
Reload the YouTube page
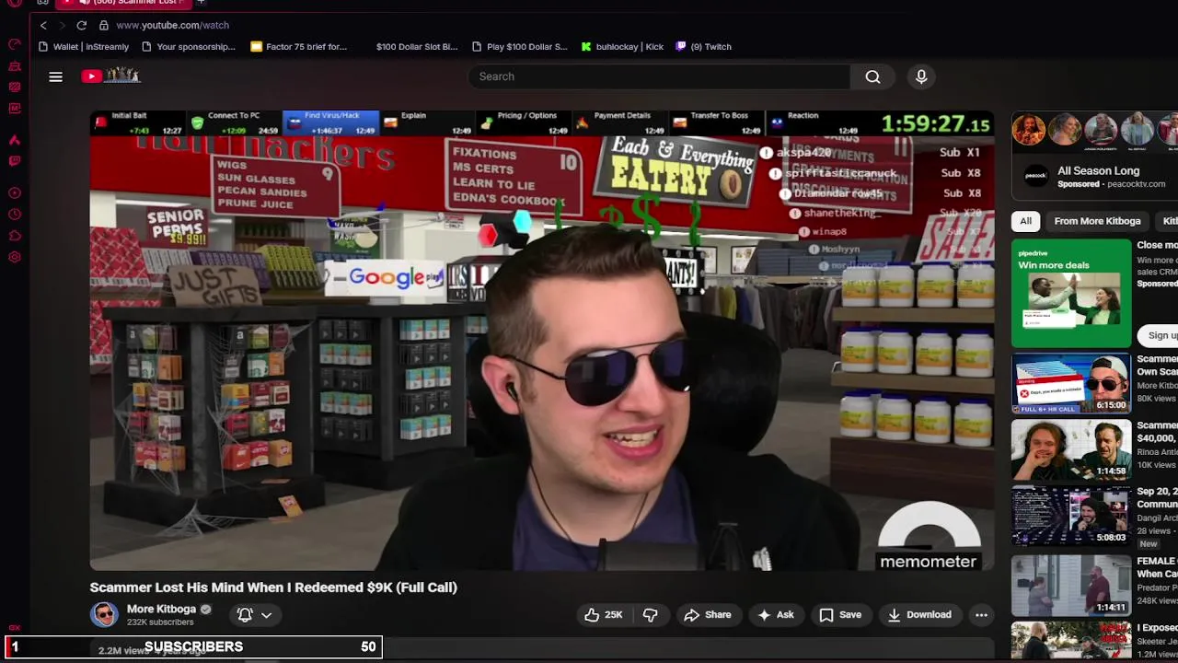(82, 25)
